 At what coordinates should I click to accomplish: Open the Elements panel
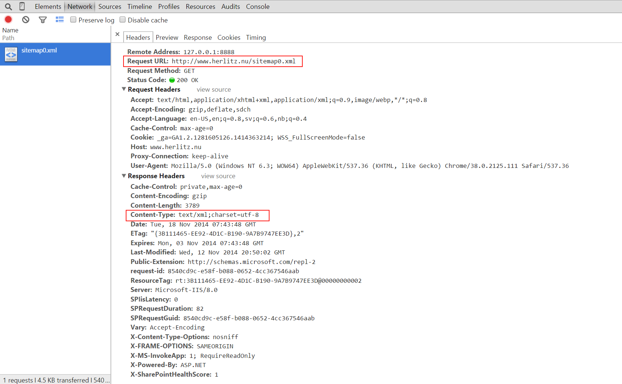point(48,7)
